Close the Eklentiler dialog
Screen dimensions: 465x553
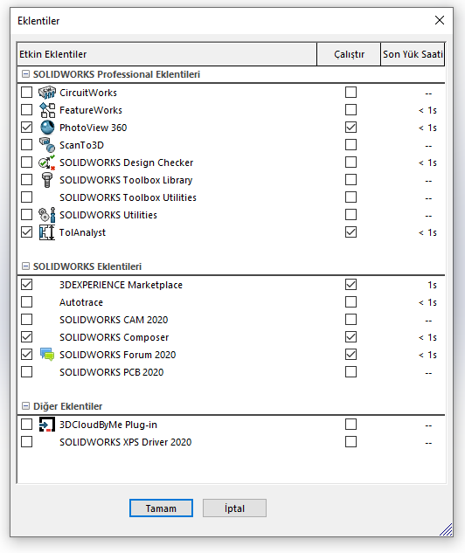pyautogui.click(x=440, y=20)
